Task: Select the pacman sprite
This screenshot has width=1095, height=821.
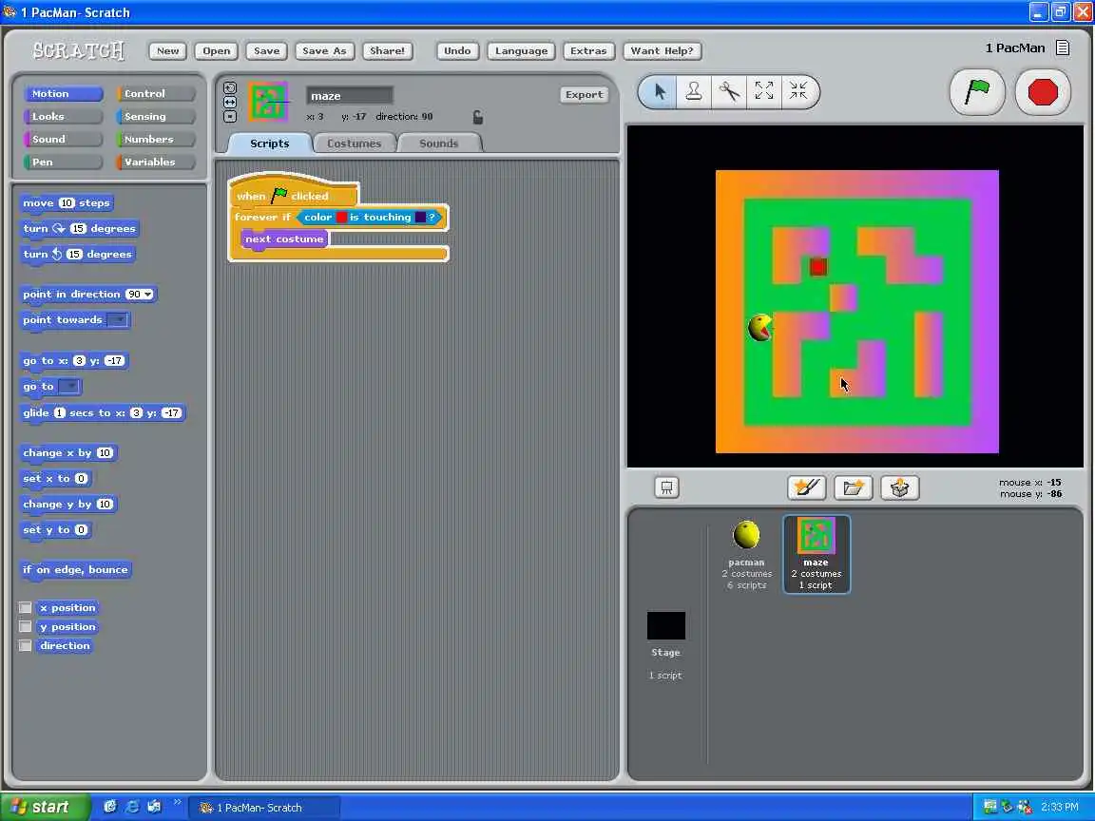Action: tap(746, 554)
